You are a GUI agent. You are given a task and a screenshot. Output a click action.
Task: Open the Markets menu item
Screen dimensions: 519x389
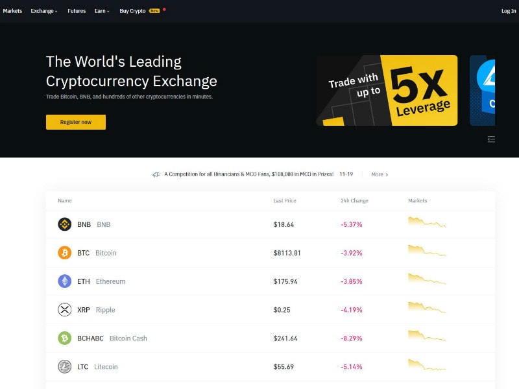(12, 11)
